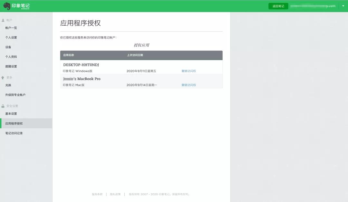Click the person icon beside 帐户 header
The height and width of the screenshot is (202, 348).
coord(3,20)
